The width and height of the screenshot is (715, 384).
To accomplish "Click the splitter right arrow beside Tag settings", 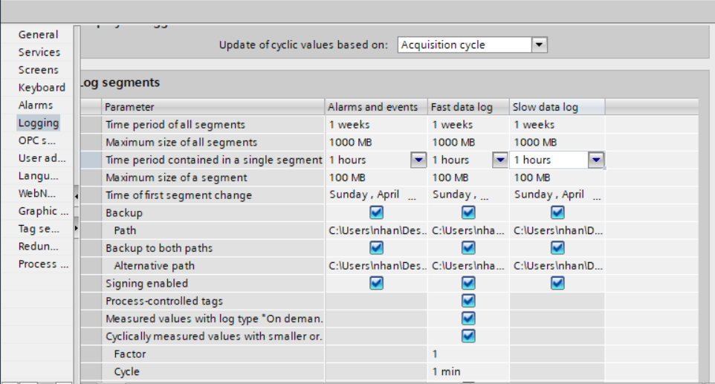I will click(x=76, y=229).
